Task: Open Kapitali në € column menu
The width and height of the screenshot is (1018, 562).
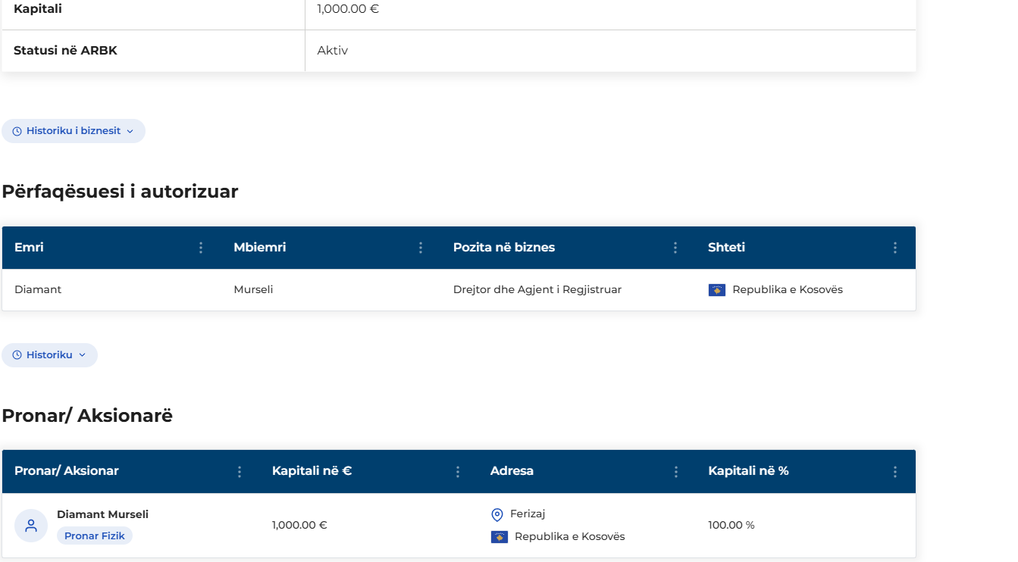Action: [x=458, y=472]
